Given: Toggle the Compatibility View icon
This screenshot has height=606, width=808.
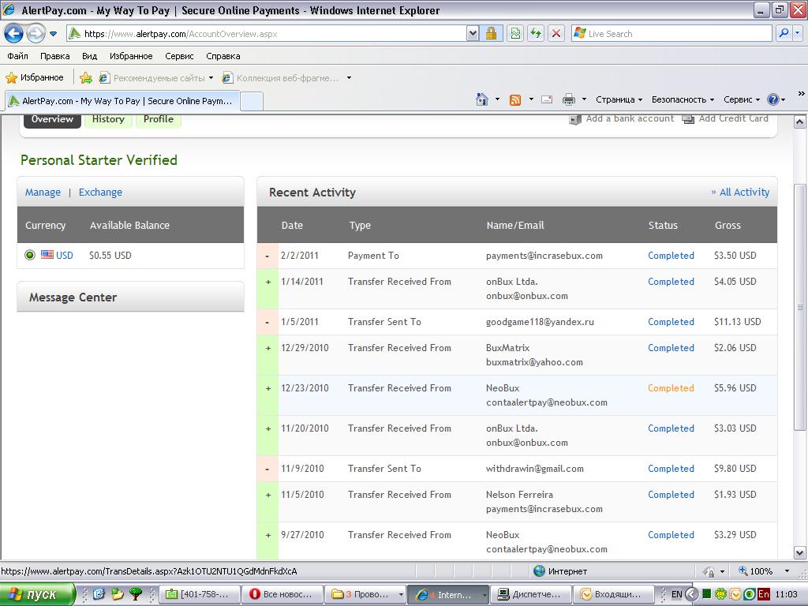Looking at the screenshot, I should click(x=515, y=34).
